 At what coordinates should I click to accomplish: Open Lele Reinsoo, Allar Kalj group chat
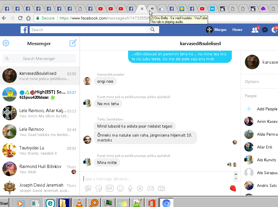(40, 113)
